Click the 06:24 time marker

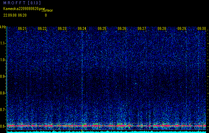[x=82, y=28]
